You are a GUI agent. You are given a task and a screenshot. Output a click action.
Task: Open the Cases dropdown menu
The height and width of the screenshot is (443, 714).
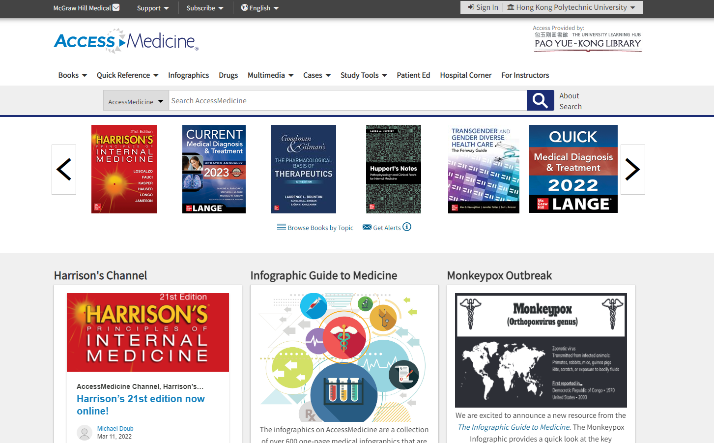click(317, 75)
